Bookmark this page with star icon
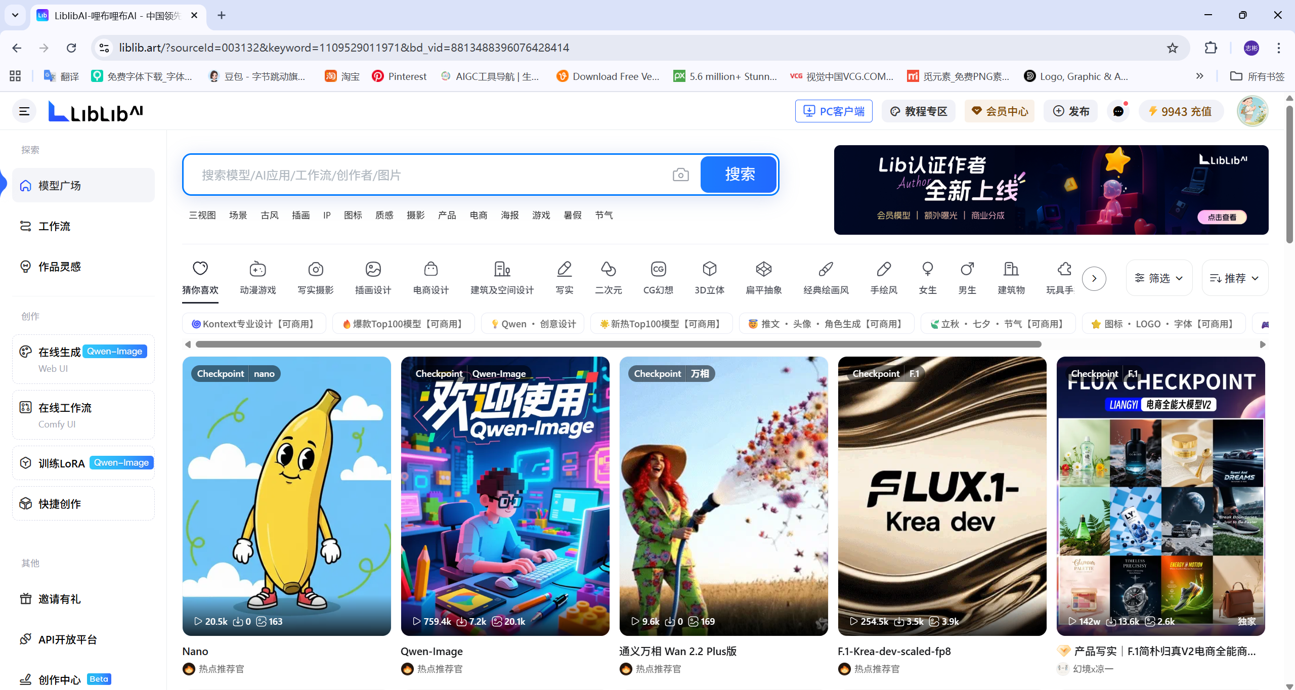 1172,48
